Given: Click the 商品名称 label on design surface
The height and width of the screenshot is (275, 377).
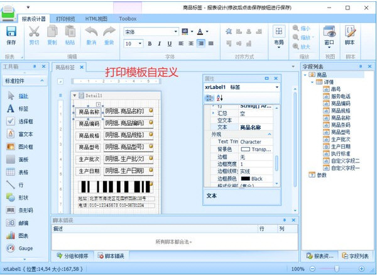Looking at the screenshot, I should point(89,111).
